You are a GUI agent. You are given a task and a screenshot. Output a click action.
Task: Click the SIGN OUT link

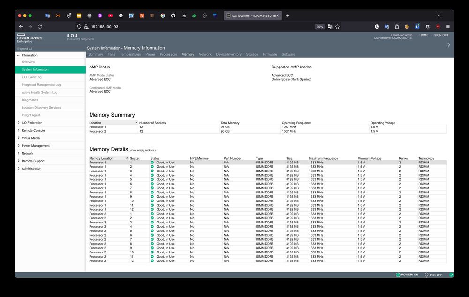[x=441, y=35]
